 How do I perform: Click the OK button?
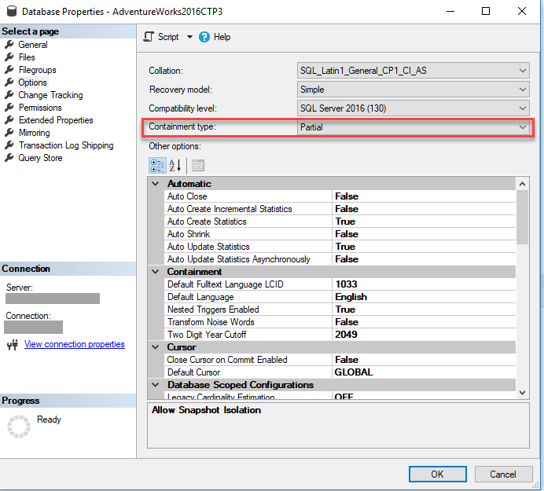point(437,474)
